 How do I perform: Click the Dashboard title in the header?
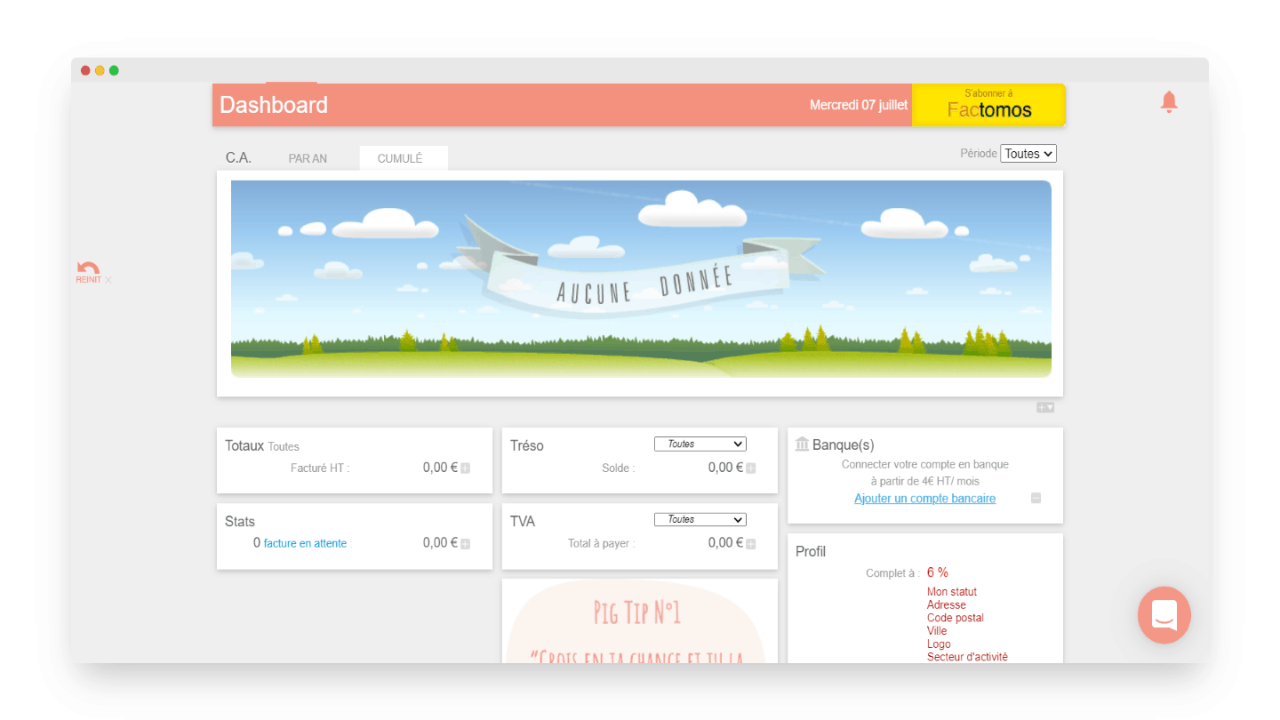point(274,105)
